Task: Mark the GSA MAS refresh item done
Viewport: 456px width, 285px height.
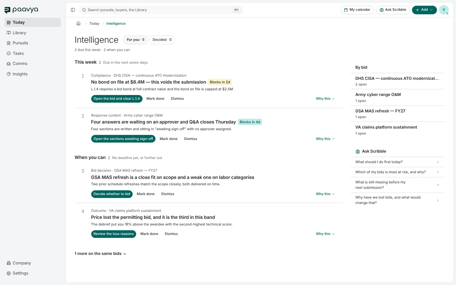Action: (146, 194)
